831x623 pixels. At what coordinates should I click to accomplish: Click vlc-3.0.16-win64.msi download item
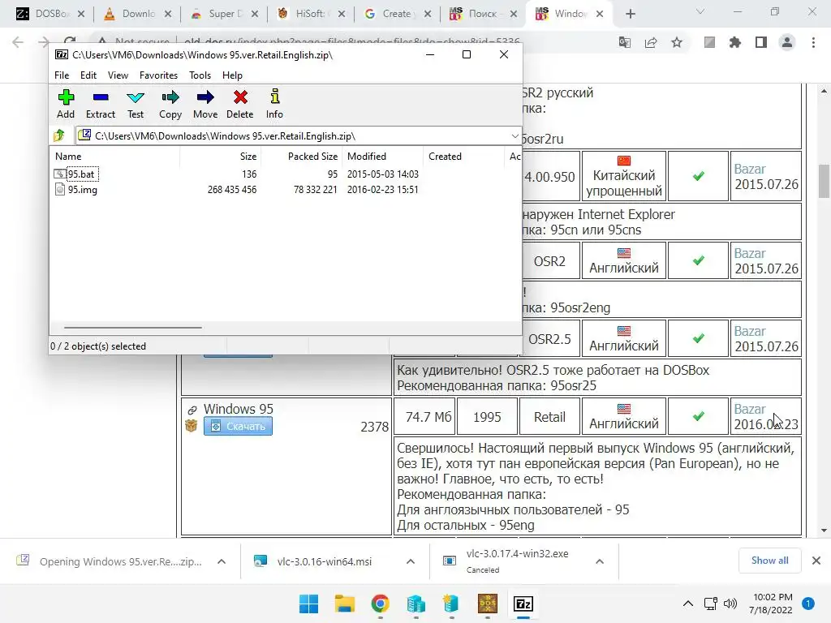[324, 561]
